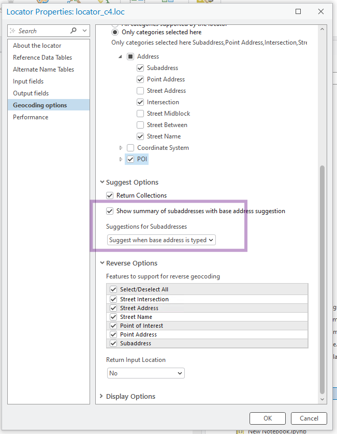The width and height of the screenshot is (337, 434).
Task: Expand the Coordinate System tree node
Action: [x=121, y=148]
